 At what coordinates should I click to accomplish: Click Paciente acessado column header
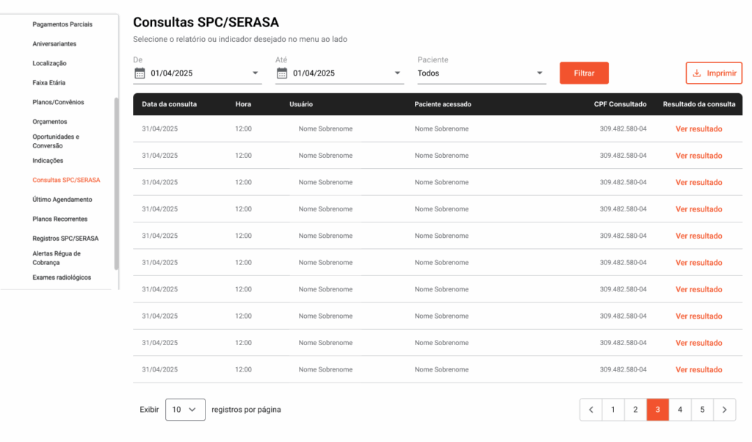443,104
